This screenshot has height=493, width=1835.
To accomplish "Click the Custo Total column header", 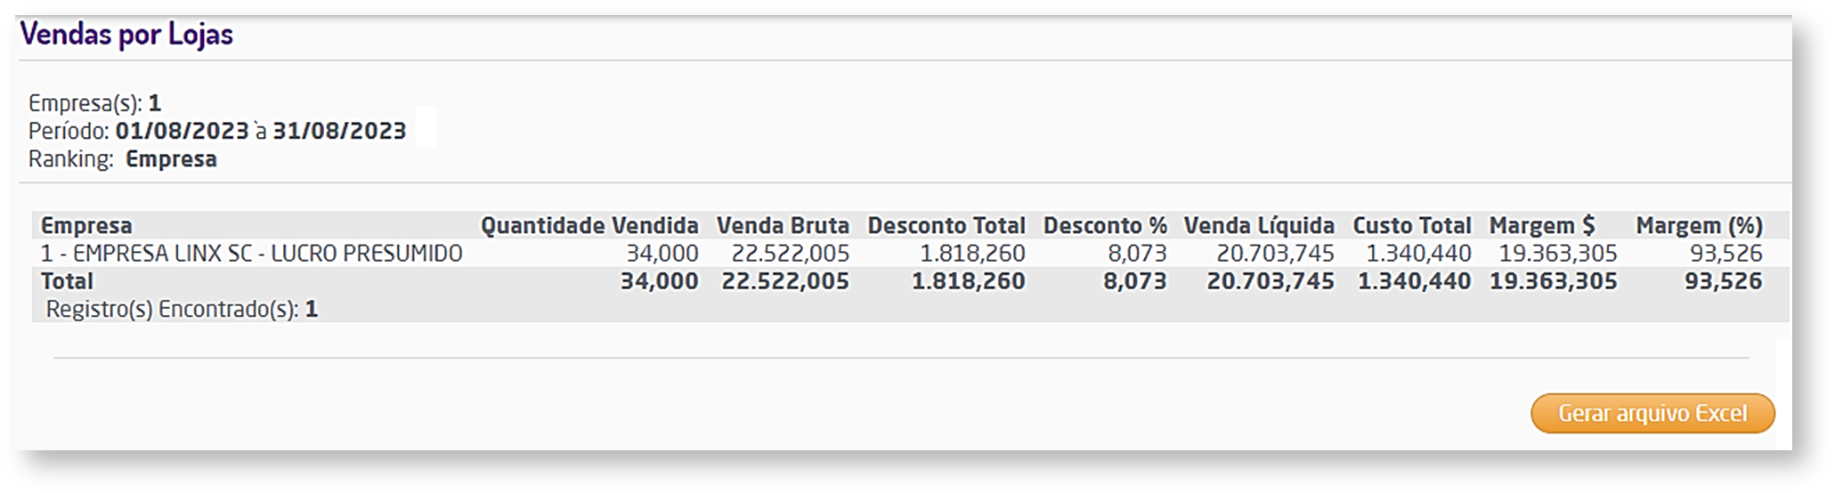I will click(x=1412, y=226).
